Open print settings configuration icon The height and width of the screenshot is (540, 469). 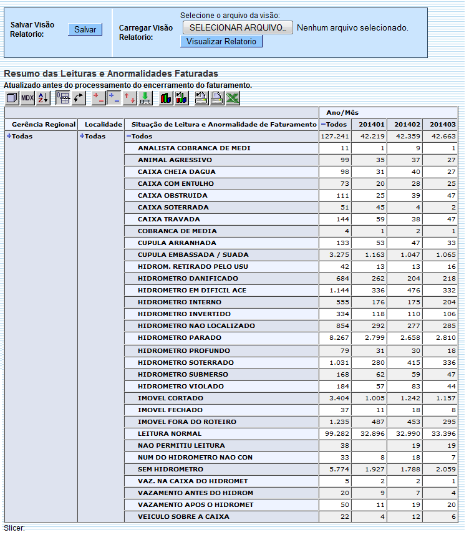201,98
